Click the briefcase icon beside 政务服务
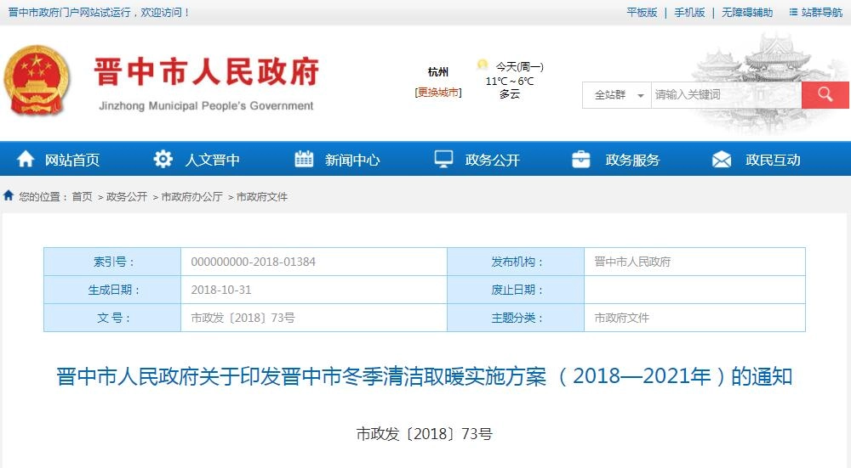 pyautogui.click(x=582, y=160)
